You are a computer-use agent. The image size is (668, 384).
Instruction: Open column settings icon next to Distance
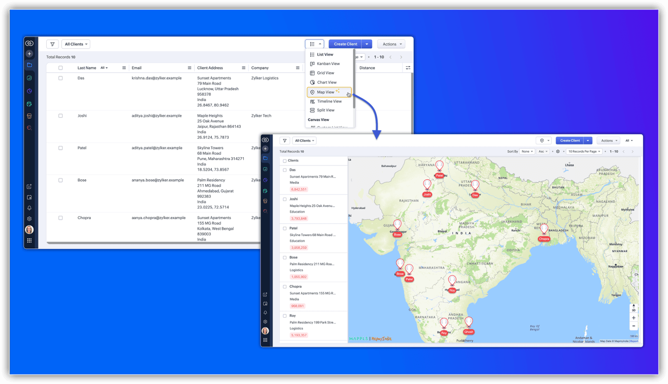pyautogui.click(x=407, y=68)
